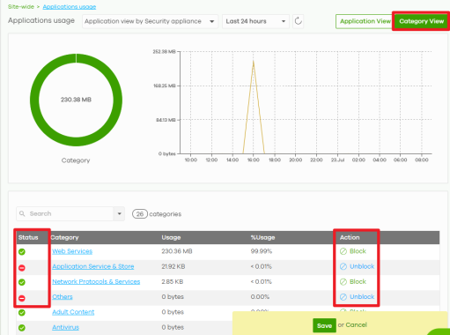Viewport: 450px width, 335px height.
Task: Switch to Application View
Action: [x=365, y=21]
